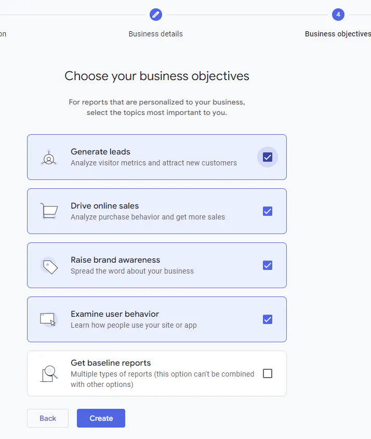Uncheck the Examine user behavior checkbox
Viewport: 371px width, 439px height.
coord(268,319)
